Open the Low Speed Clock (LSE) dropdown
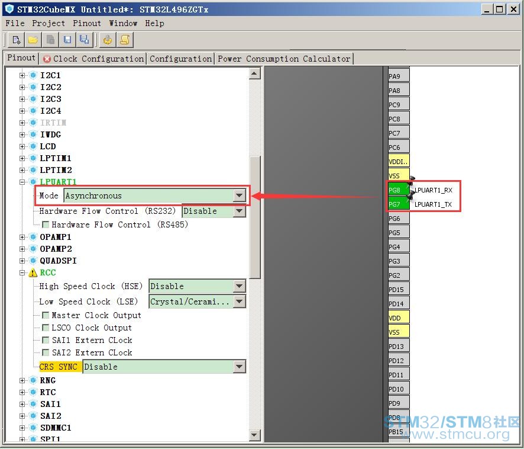Image resolution: width=524 pixels, height=449 pixels. [240, 302]
